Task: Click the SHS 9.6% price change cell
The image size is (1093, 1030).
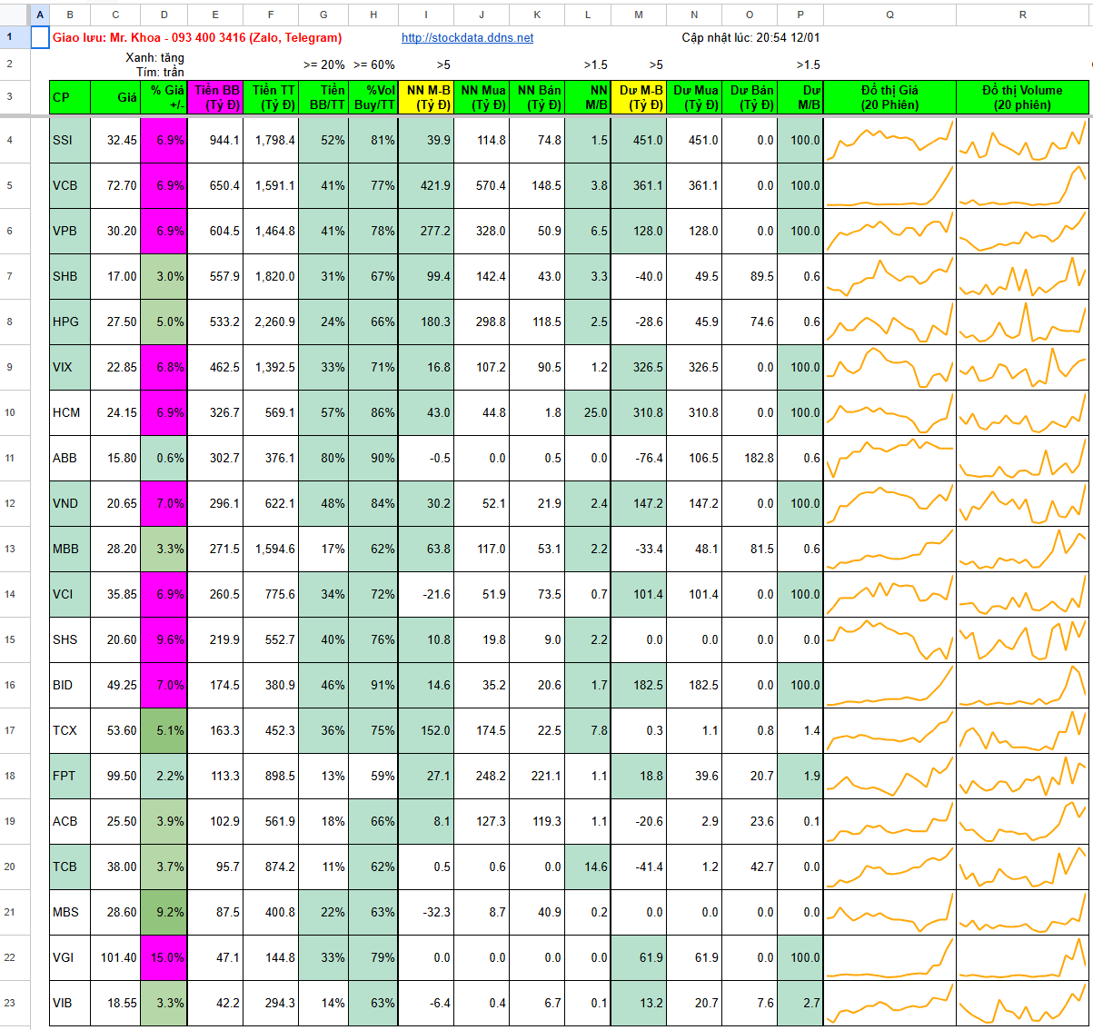Action: click(x=164, y=639)
